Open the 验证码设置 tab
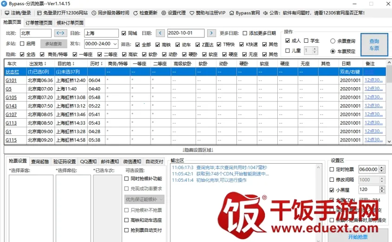The height and width of the screenshot is (242, 392). (x=64, y=162)
